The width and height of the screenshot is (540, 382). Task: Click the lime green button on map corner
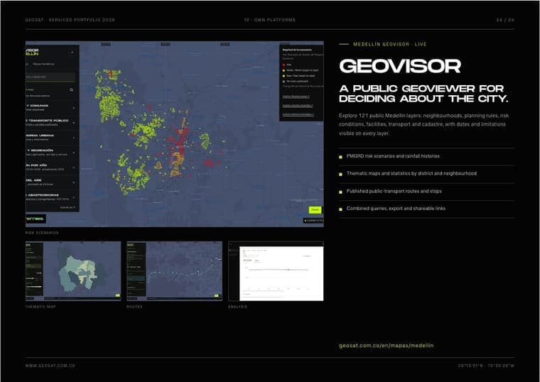pyautogui.click(x=315, y=209)
